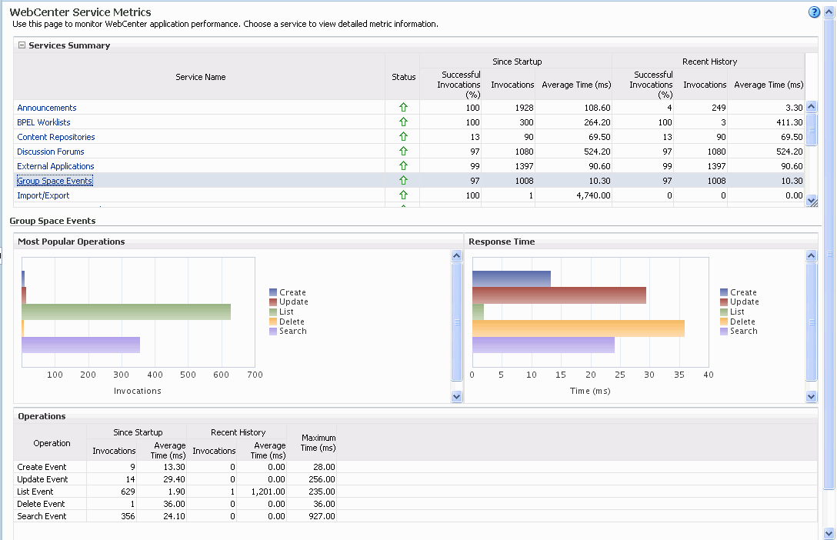The image size is (837, 540).
Task: Open the Announcements service link
Action: click(46, 108)
